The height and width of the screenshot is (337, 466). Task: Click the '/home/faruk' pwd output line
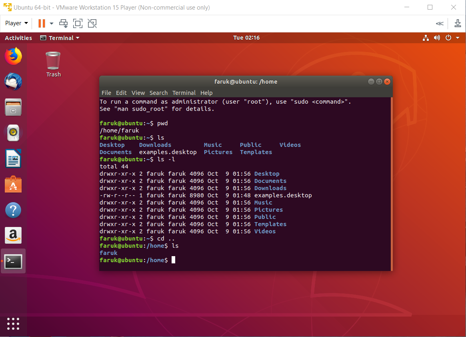point(120,130)
